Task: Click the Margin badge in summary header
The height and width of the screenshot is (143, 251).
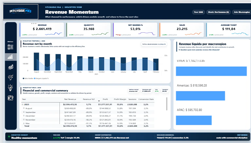Action: pyautogui.click(x=165, y=90)
